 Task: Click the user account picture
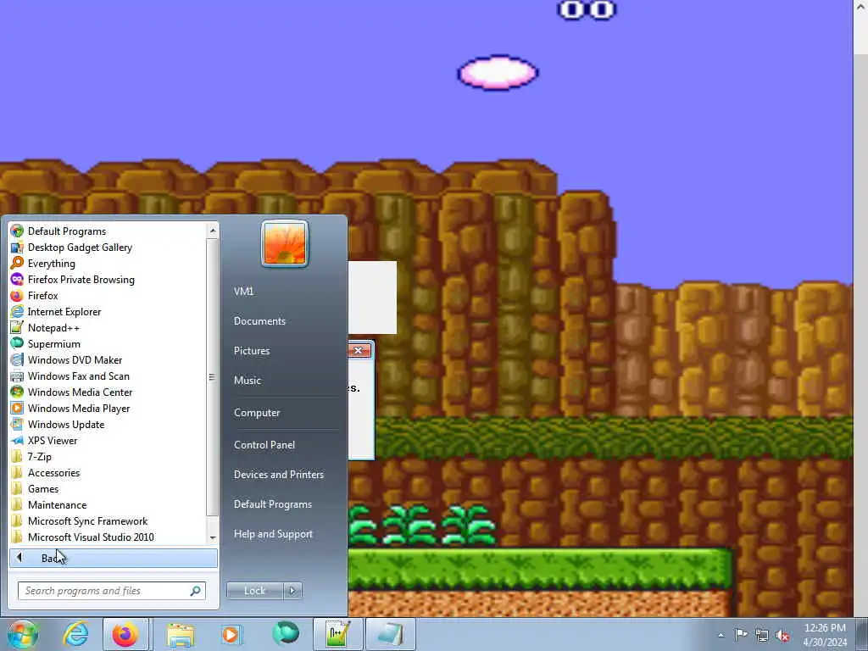[285, 243]
